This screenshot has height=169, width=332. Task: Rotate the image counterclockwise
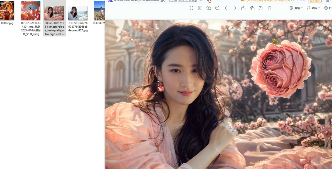(243, 8)
